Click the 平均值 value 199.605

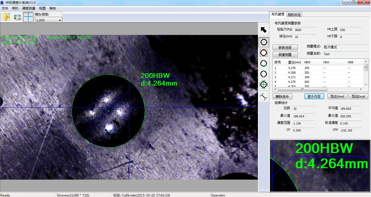tap(350, 109)
